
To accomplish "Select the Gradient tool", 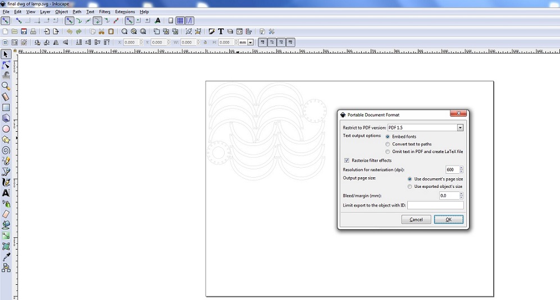I will [x=6, y=236].
